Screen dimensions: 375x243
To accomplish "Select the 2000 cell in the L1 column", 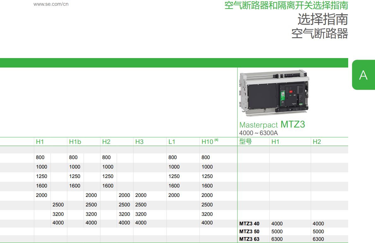I will click(174, 195).
